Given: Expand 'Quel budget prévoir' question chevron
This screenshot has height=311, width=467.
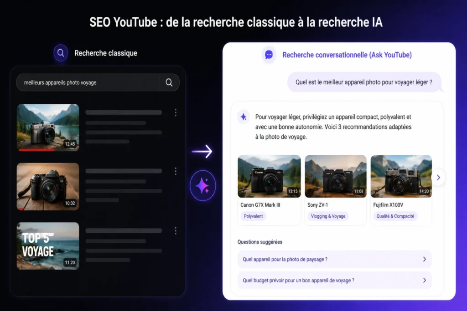Looking at the screenshot, I should coord(425,280).
